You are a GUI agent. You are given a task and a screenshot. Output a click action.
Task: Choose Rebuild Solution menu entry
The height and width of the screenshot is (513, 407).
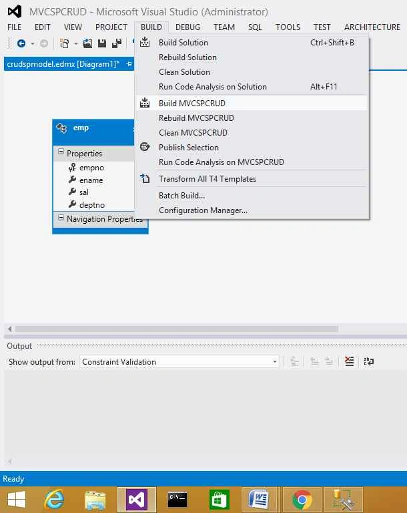252,57
